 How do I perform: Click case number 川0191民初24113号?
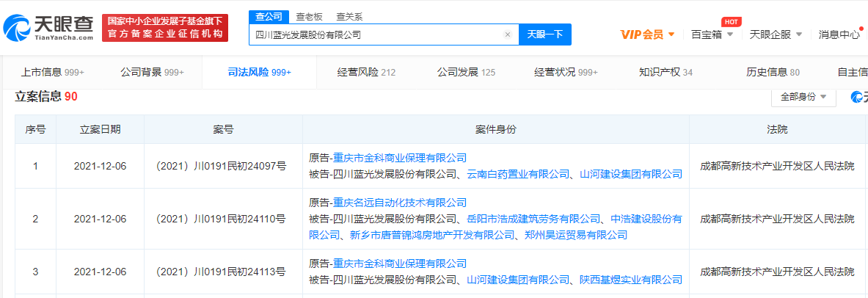pos(222,272)
